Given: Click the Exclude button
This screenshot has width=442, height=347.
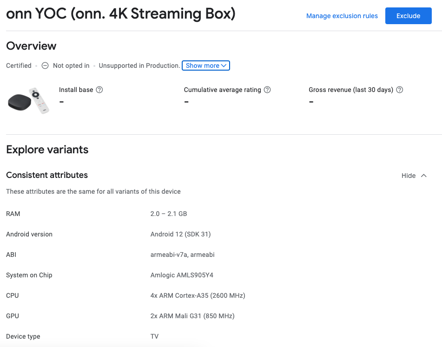Looking at the screenshot, I should point(408,16).
